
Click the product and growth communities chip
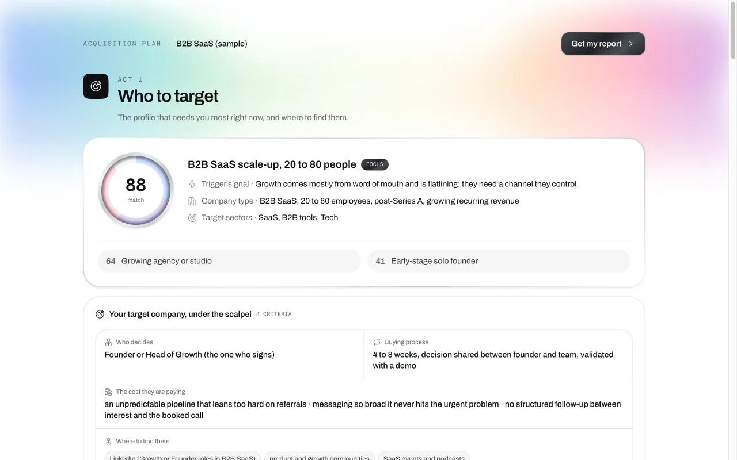(x=320, y=457)
